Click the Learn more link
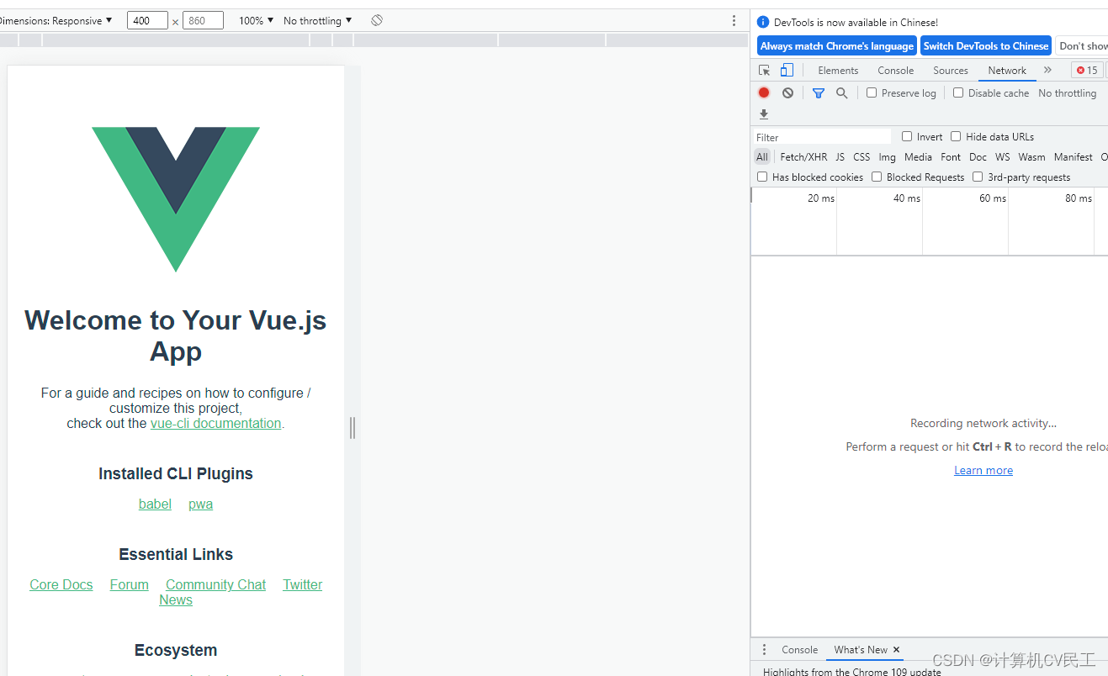Screen dimensions: 1108x676 pyautogui.click(x=983, y=471)
